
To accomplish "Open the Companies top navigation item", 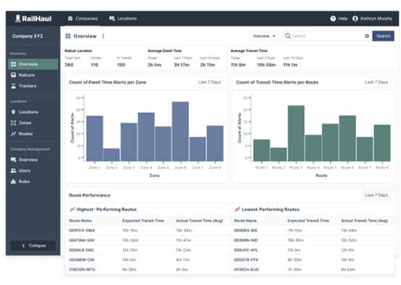I will (x=83, y=19).
